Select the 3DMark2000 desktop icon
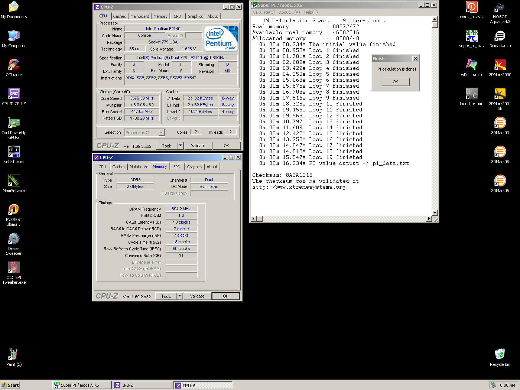This screenshot has width=520, height=390. point(500,68)
